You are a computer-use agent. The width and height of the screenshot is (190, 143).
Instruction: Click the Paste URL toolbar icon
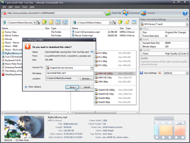point(108,13)
